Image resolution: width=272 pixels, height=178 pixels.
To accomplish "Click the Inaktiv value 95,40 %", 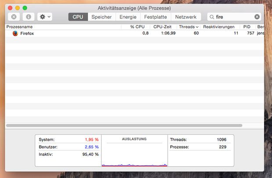I will click(x=90, y=154).
